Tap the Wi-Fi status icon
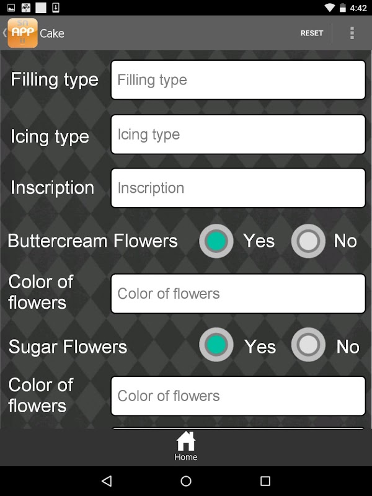The image size is (372, 496). point(329,8)
